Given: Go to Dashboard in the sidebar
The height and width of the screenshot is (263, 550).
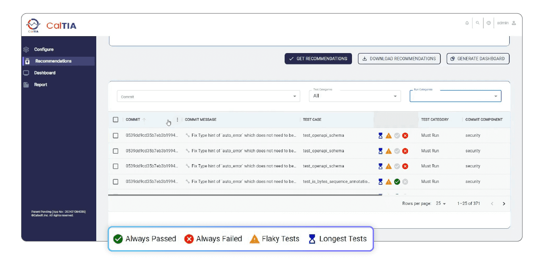Looking at the screenshot, I should tap(44, 73).
